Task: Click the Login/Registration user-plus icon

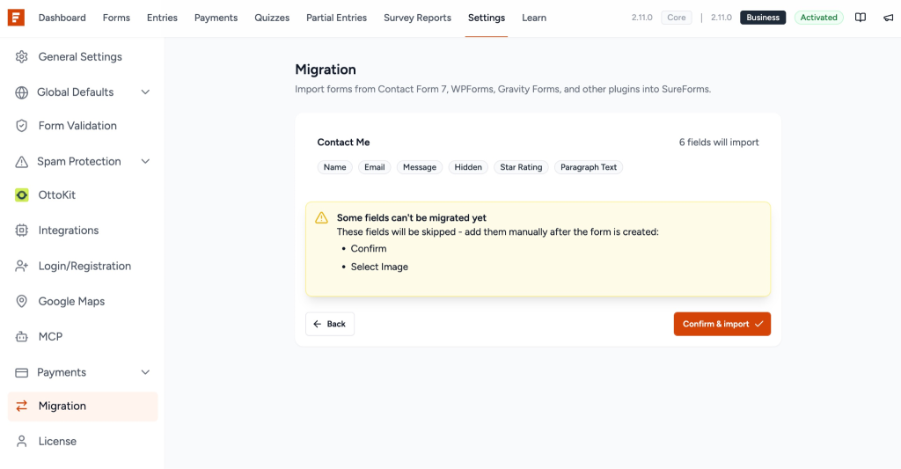Action: pos(22,266)
